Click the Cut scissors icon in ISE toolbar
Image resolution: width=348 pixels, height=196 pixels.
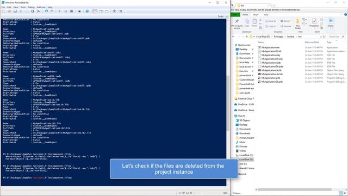click(x=21, y=11)
